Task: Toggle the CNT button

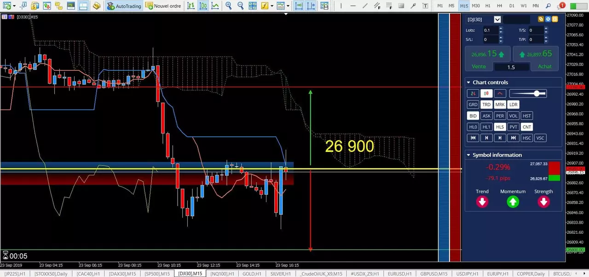Action: click(527, 127)
